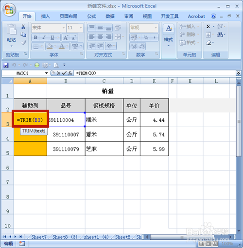Click the formula bar input field
The image size is (243, 248).
point(155,73)
